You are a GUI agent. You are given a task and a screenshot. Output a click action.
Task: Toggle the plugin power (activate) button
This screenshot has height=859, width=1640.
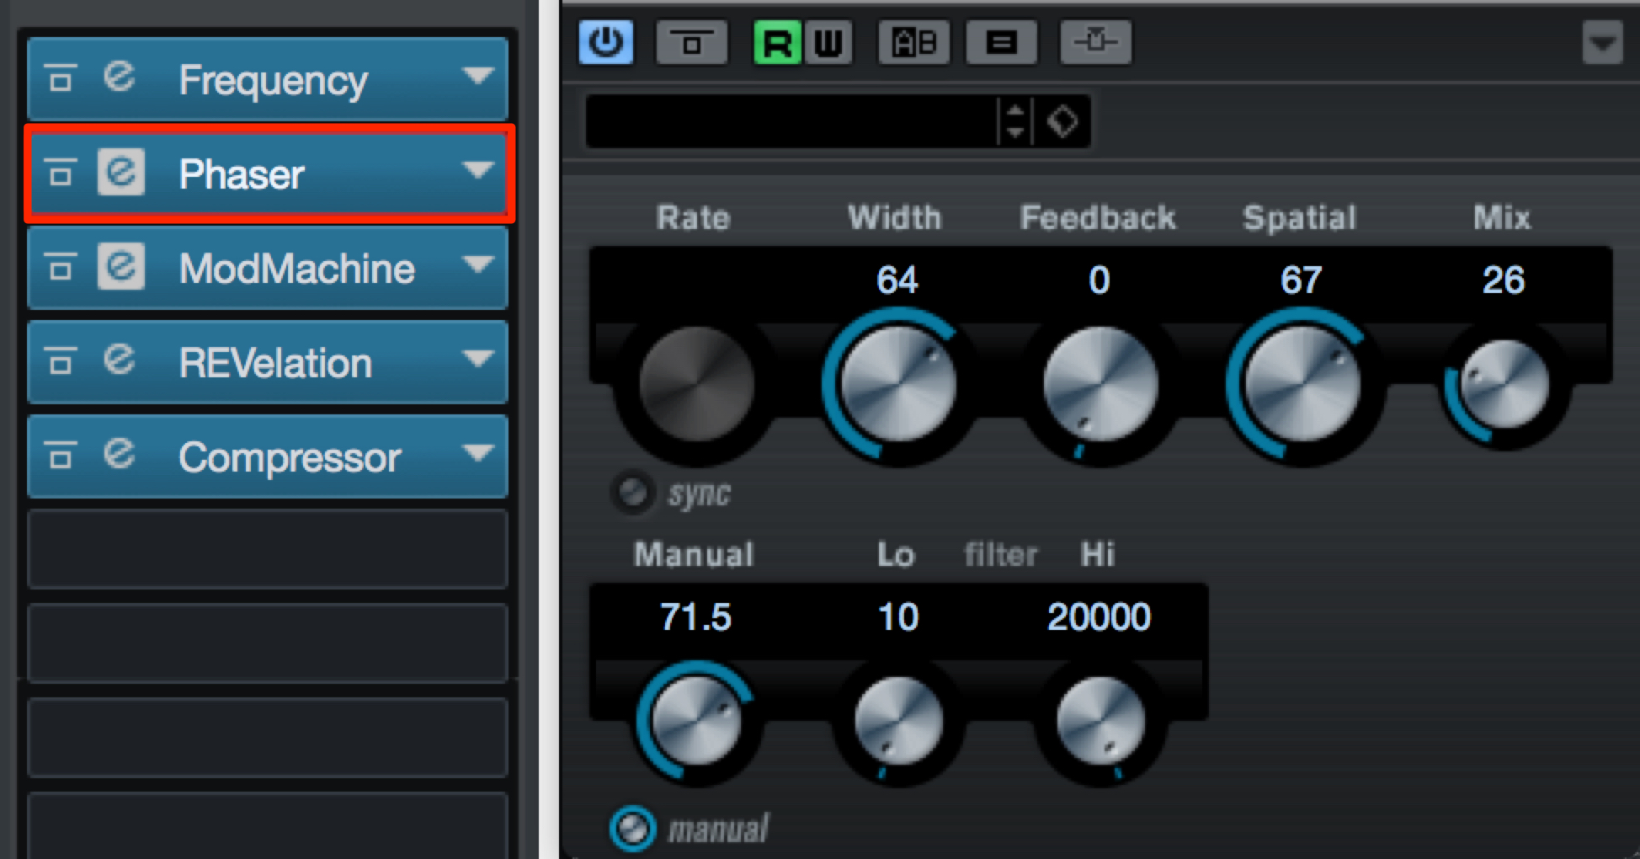coord(606,42)
